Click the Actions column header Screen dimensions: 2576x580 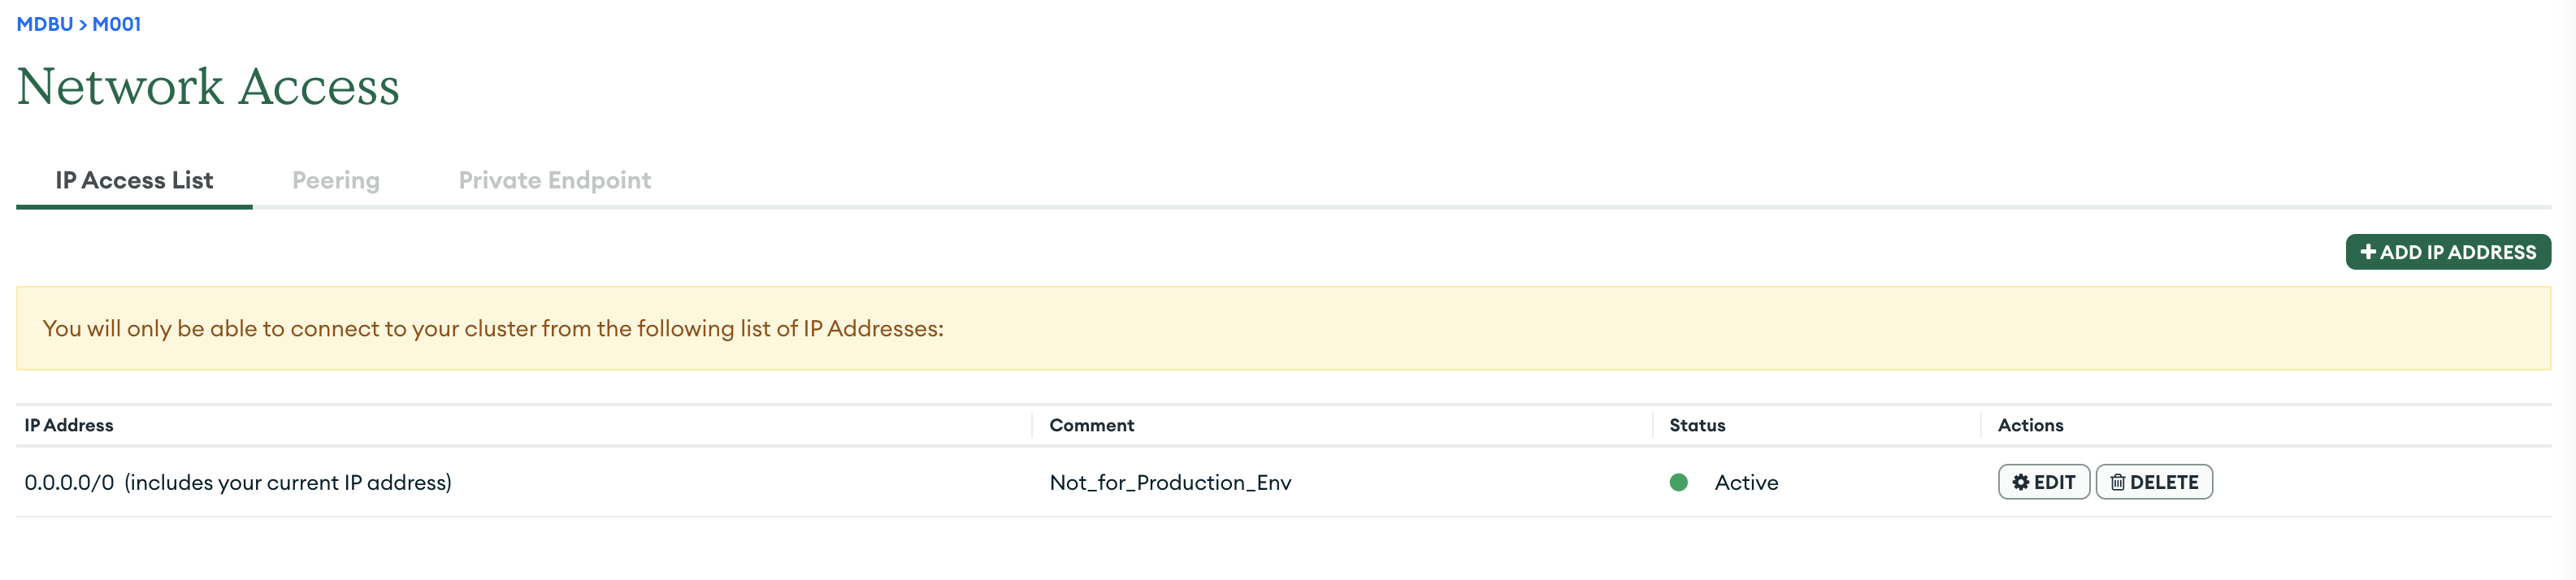pyautogui.click(x=2029, y=425)
